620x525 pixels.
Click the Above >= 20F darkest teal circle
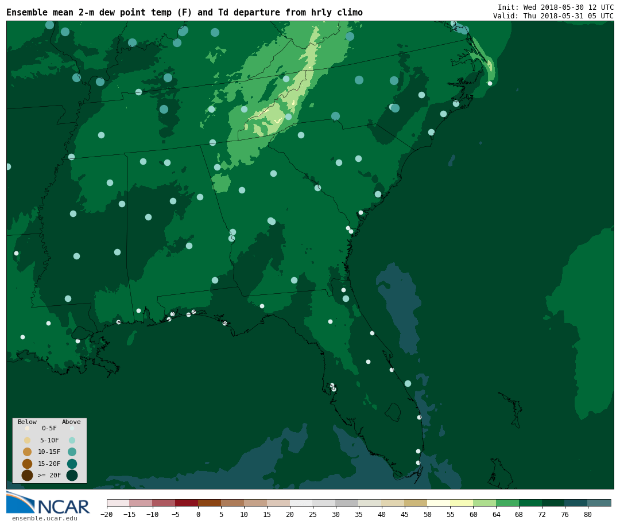(72, 475)
